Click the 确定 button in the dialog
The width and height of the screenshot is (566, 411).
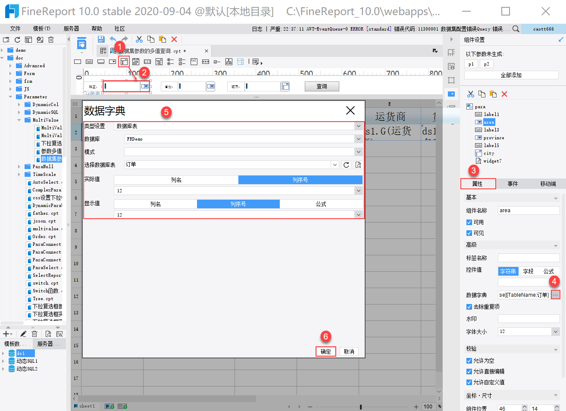click(x=325, y=351)
